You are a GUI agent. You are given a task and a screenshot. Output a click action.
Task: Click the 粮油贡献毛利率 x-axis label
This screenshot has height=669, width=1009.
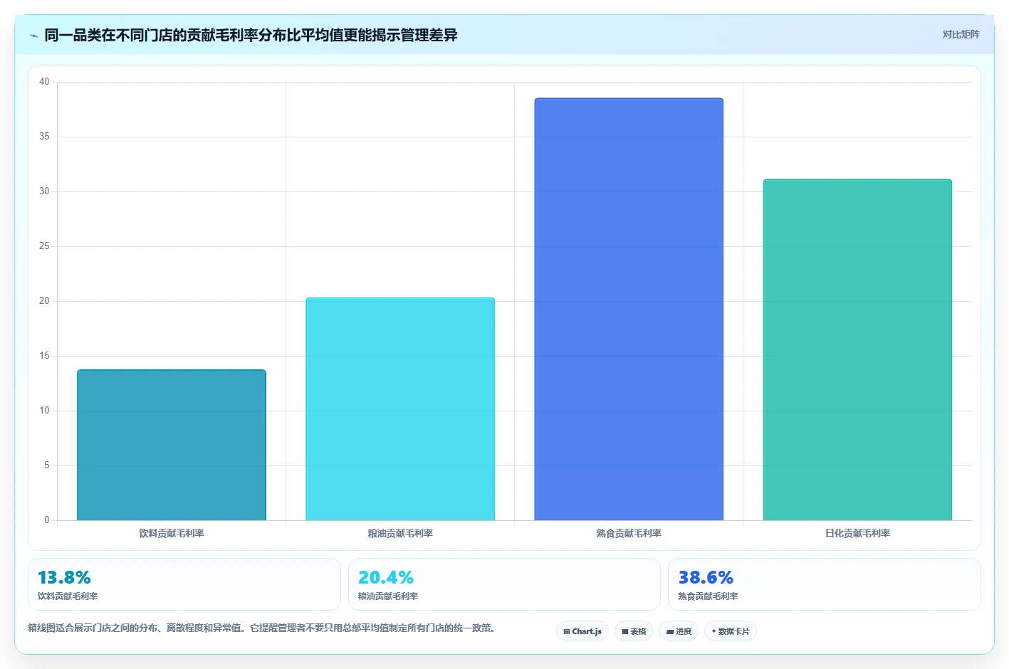point(400,533)
